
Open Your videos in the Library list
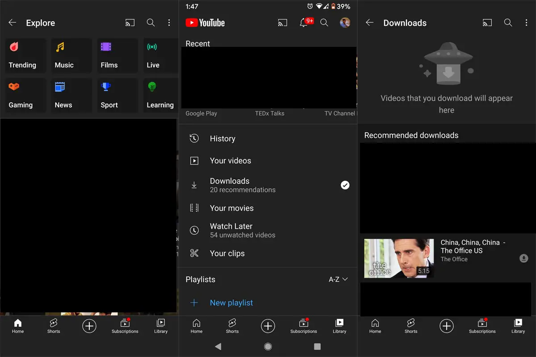click(x=268, y=161)
